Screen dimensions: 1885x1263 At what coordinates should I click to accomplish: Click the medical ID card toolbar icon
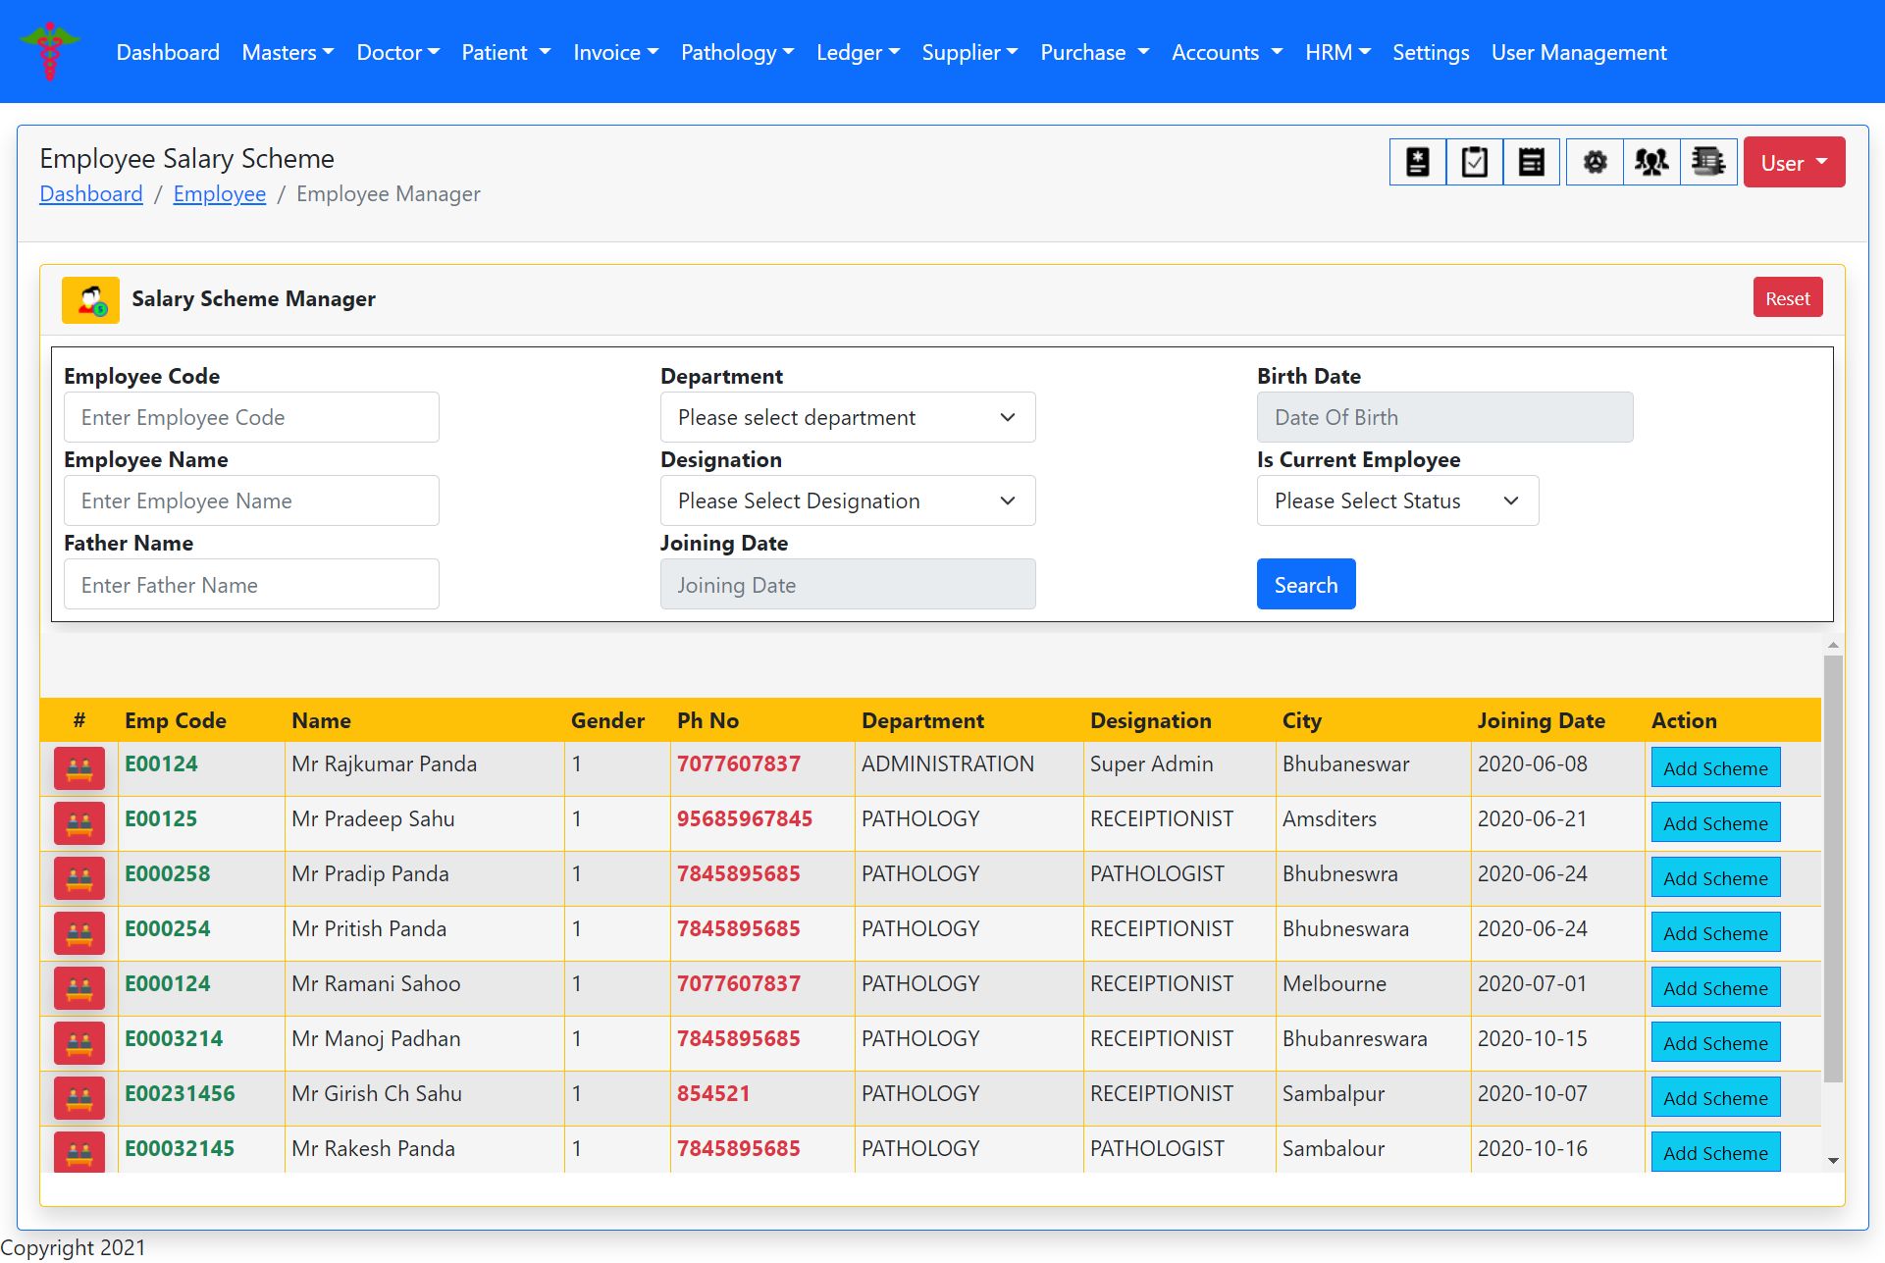point(1417,162)
